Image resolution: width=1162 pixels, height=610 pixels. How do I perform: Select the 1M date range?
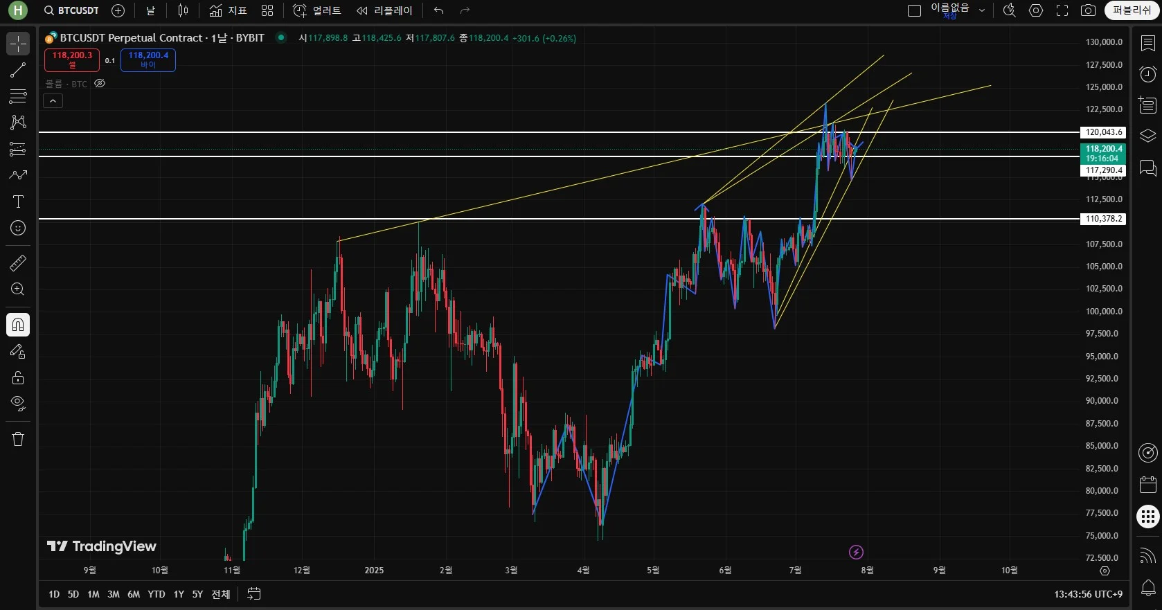click(x=93, y=594)
